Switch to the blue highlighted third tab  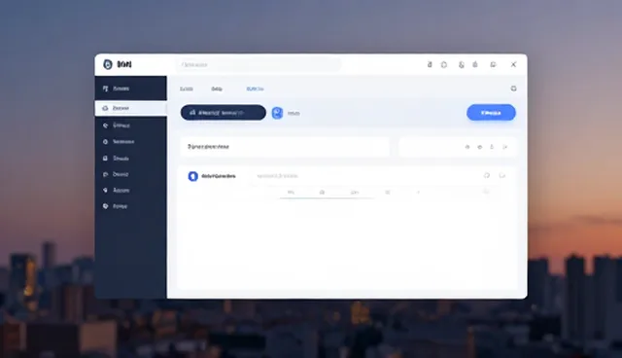[x=255, y=89]
